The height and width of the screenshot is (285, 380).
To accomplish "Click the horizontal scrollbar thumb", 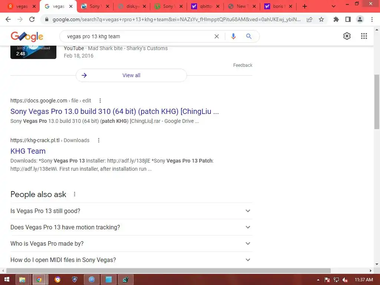I will 168,271.
